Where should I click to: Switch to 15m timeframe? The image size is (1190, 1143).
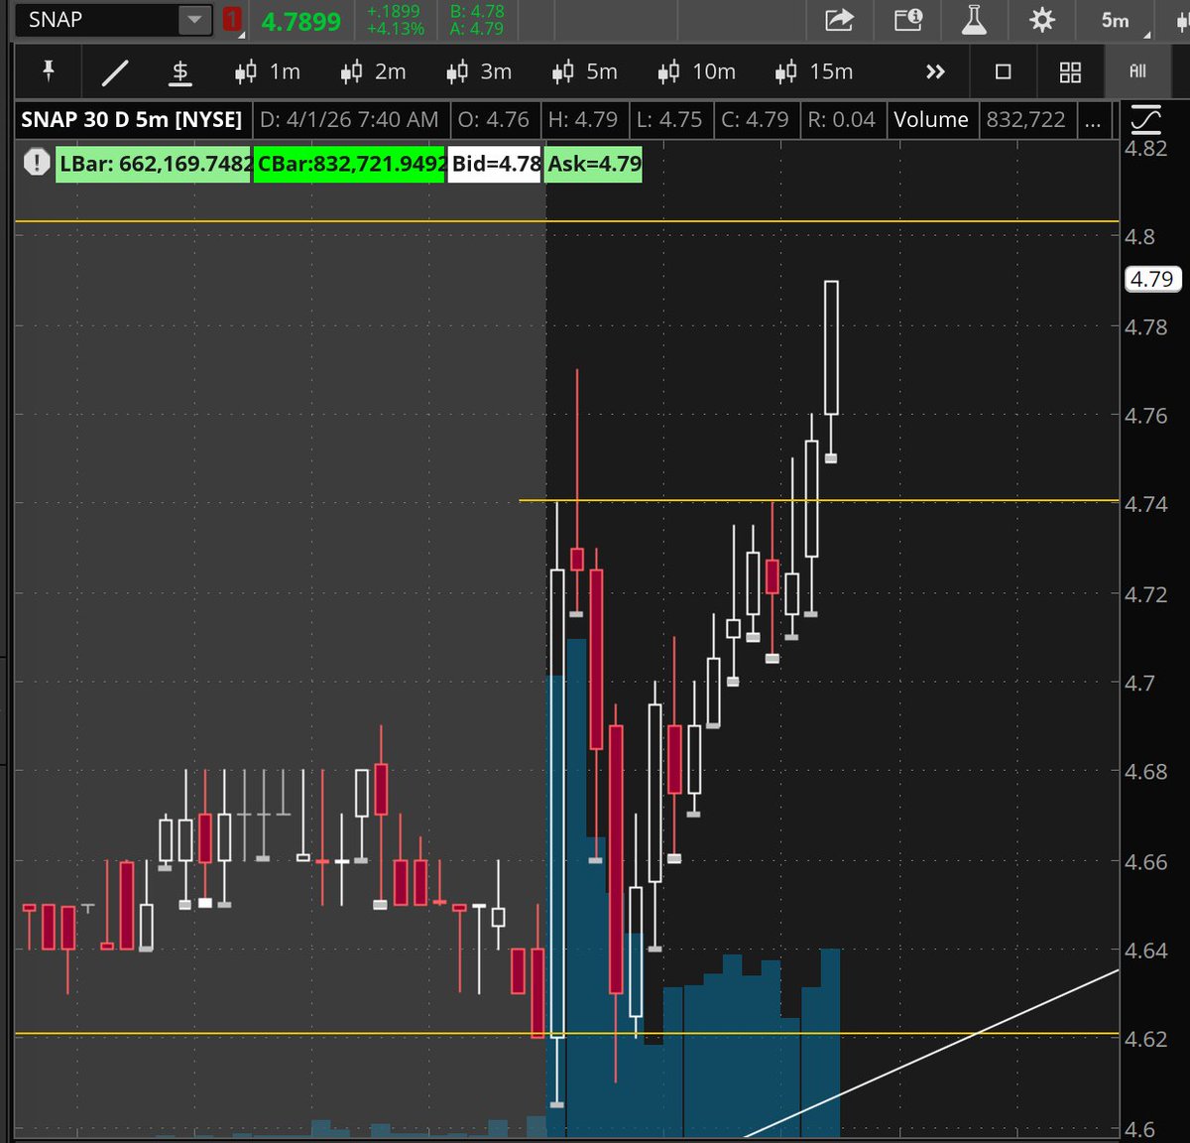(x=813, y=71)
